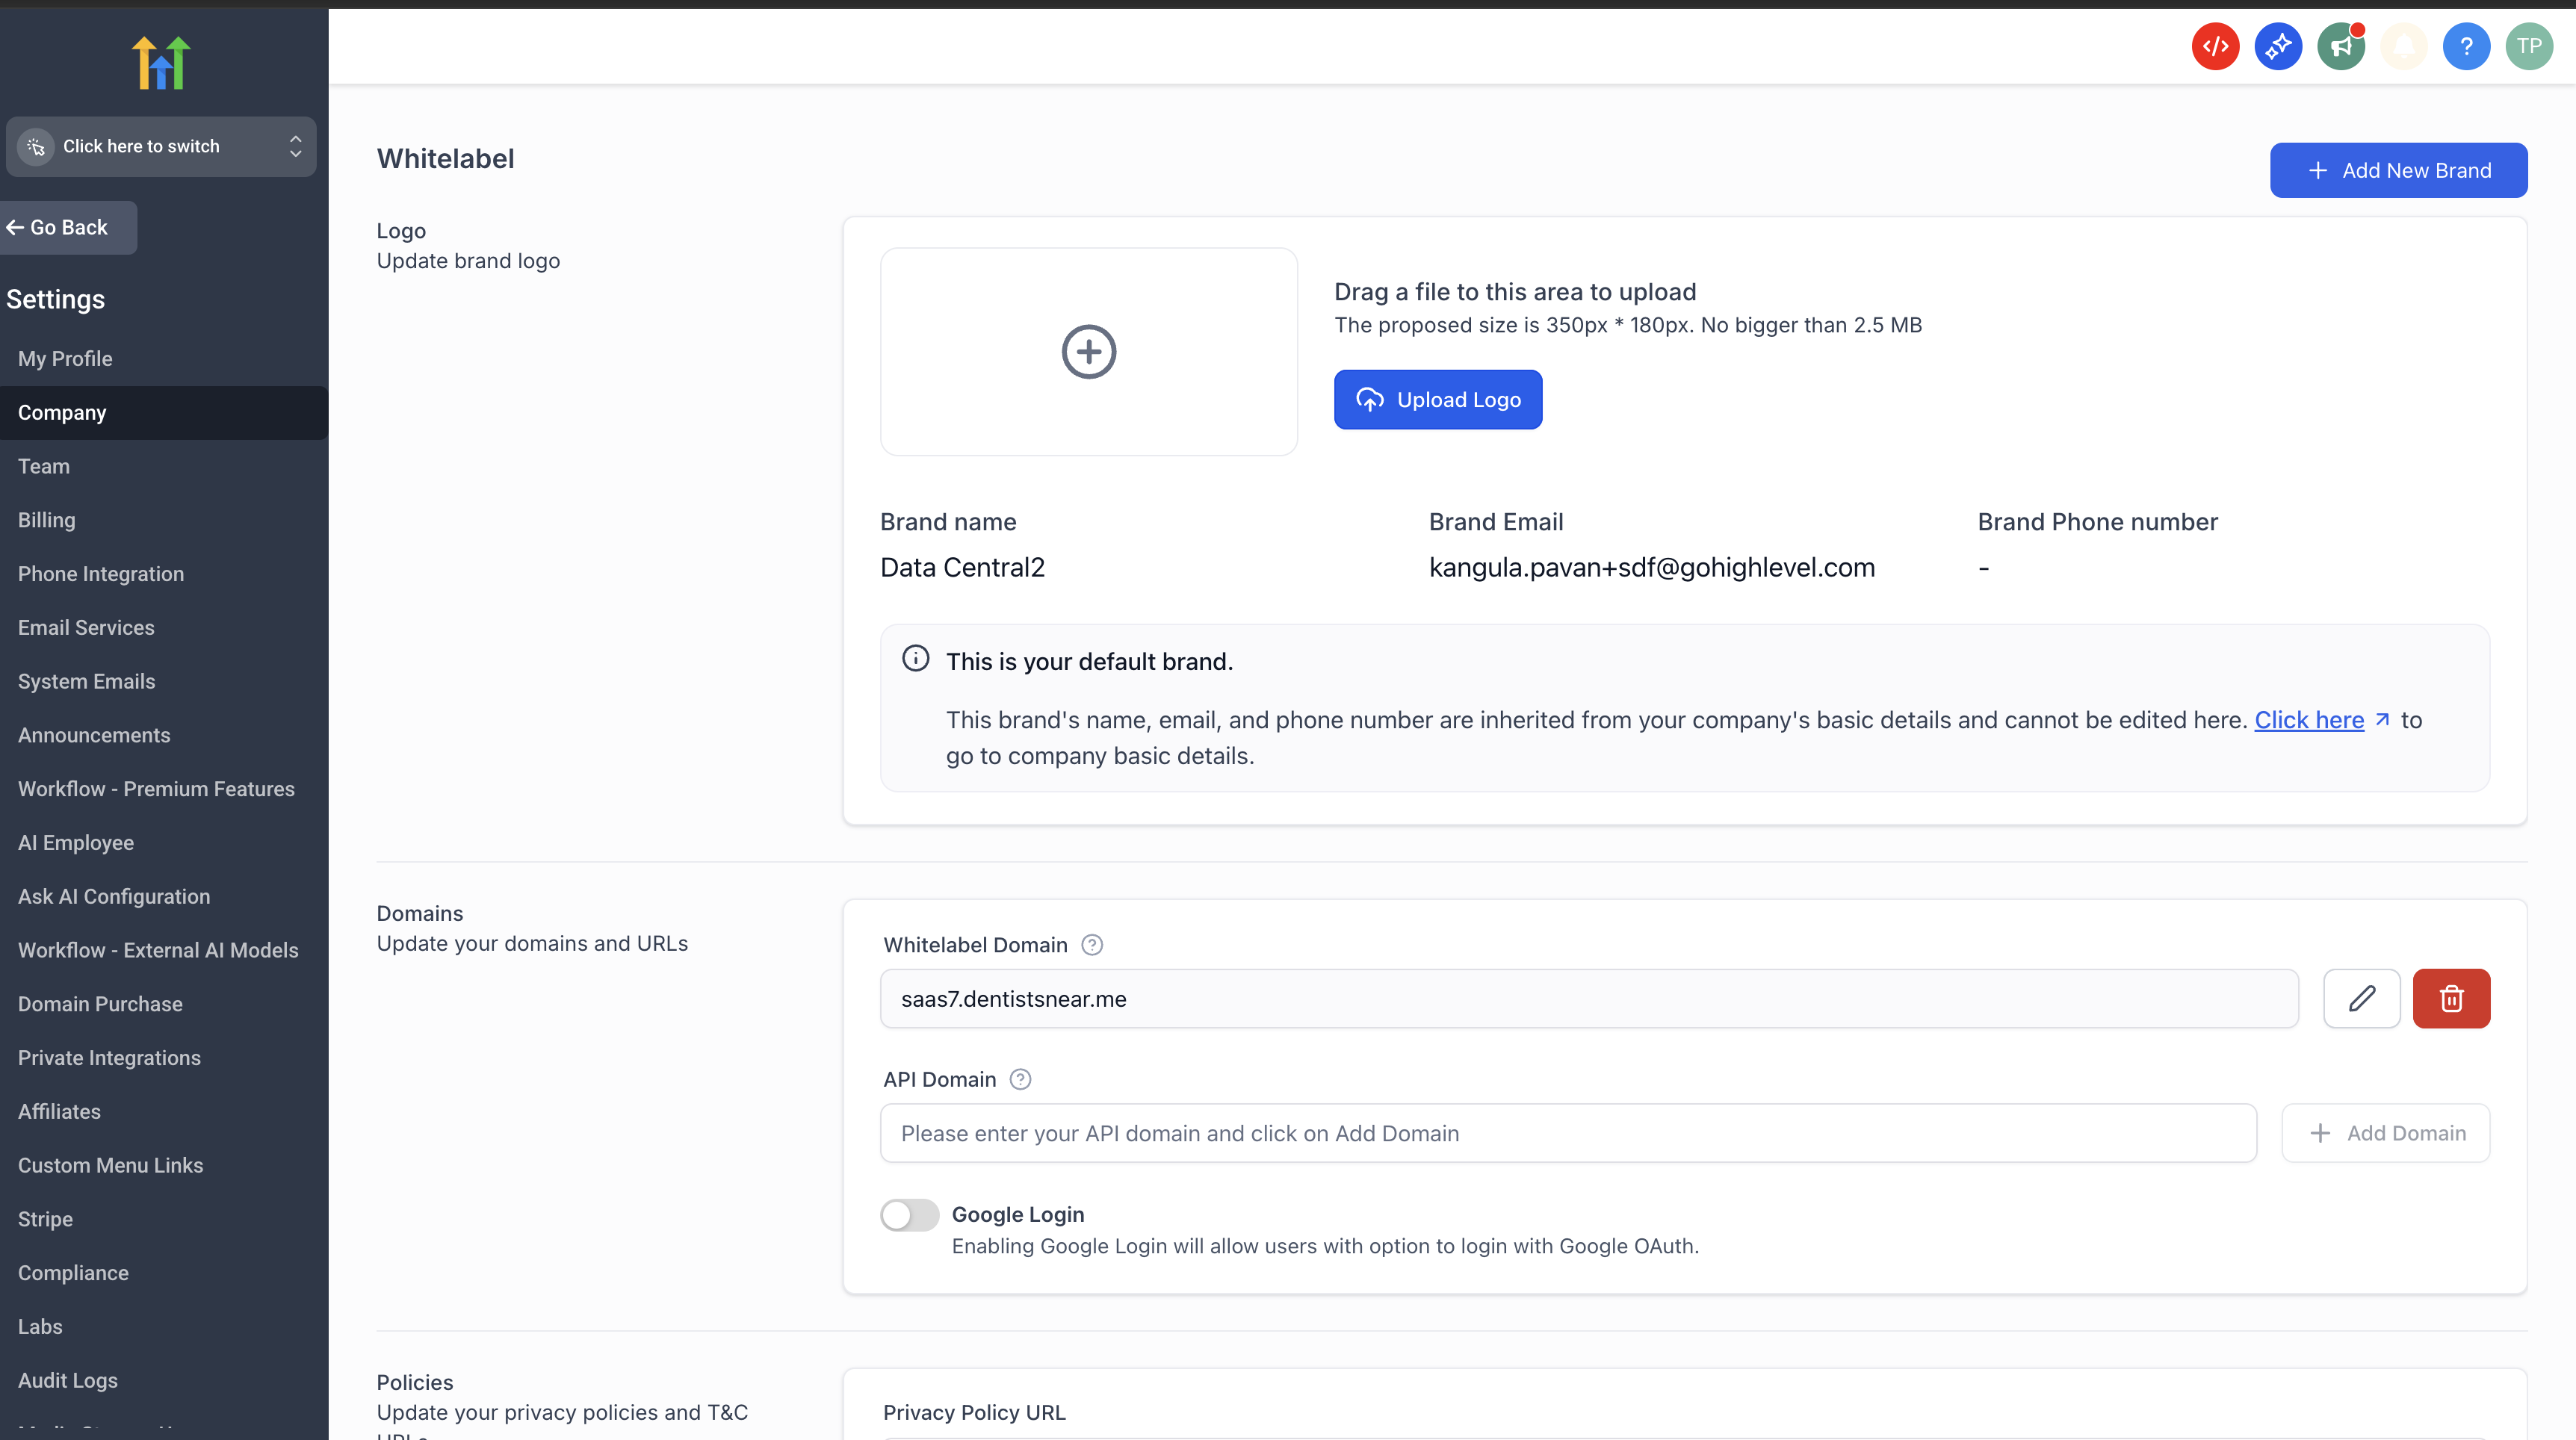The image size is (2576, 1440).
Task: Click the Add New Brand button
Action: pos(2398,170)
